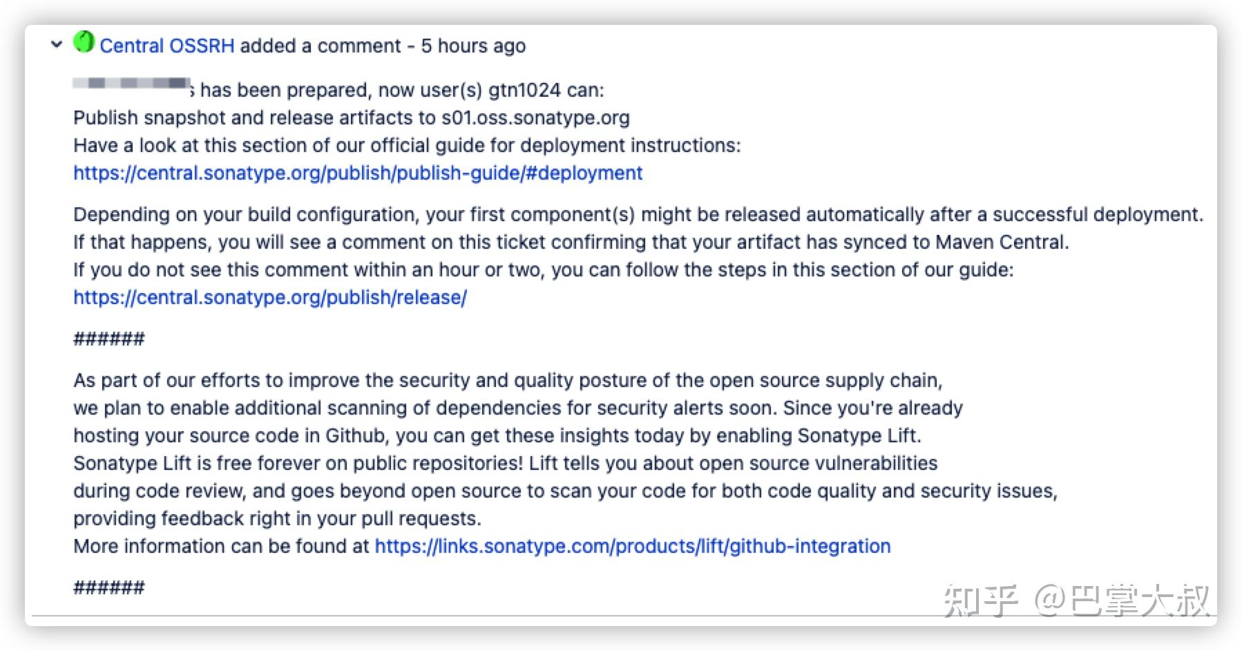Click the 'More information can be found at' text
Viewport: 1242px width, 651px height.
pos(221,546)
